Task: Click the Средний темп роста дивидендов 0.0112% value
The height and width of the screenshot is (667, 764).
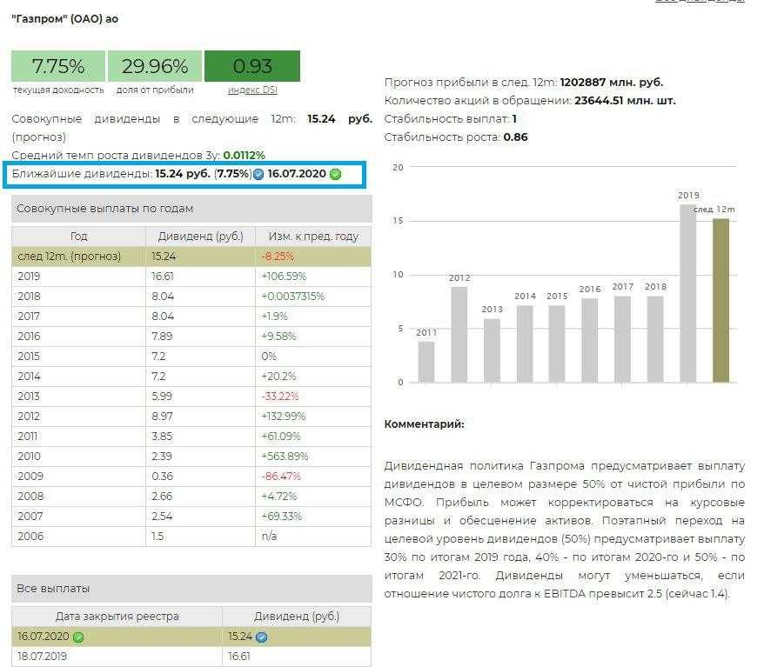Action: click(245, 156)
